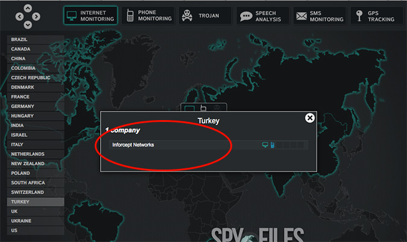The height and width of the screenshot is (242, 407).
Task: Open Inforcept Networks company entry
Action: coord(133,145)
